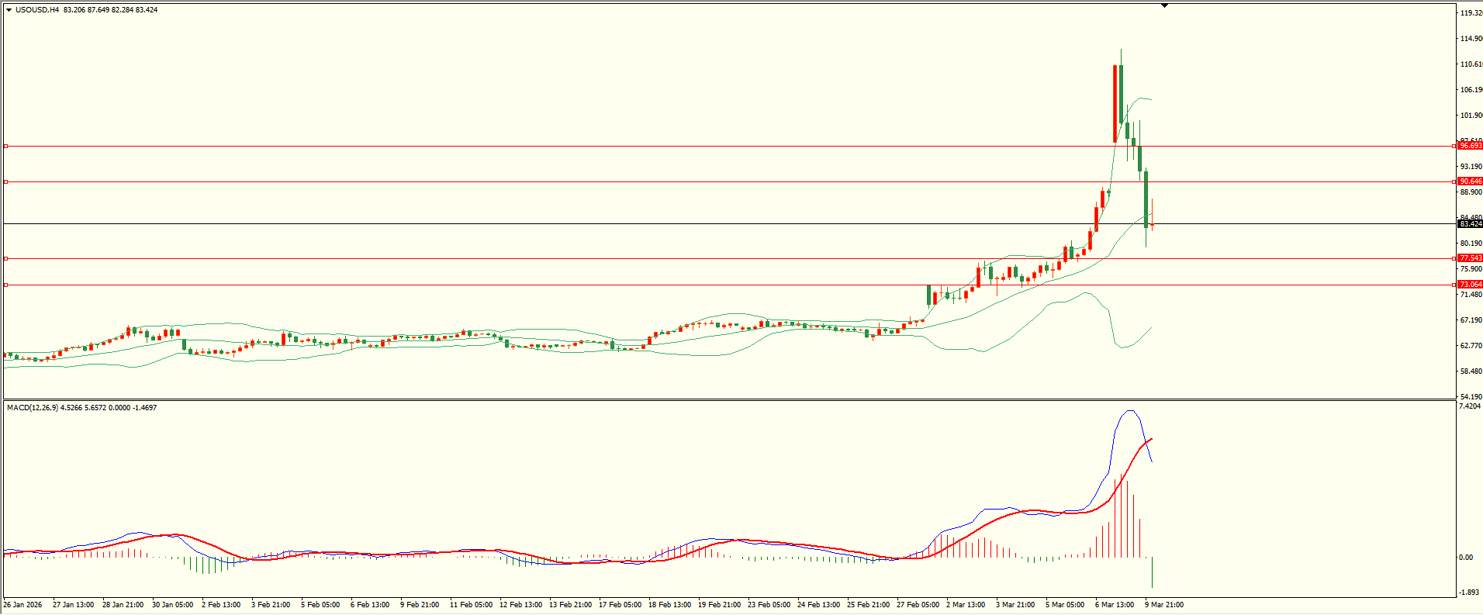Click left anchor square of 96.693 line
This screenshot has width=1483, height=615.
click(x=6, y=146)
